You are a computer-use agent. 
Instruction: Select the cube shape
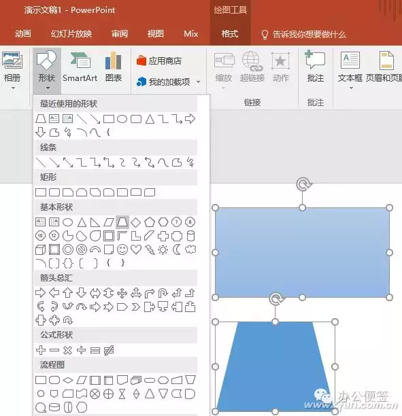click(x=41, y=249)
